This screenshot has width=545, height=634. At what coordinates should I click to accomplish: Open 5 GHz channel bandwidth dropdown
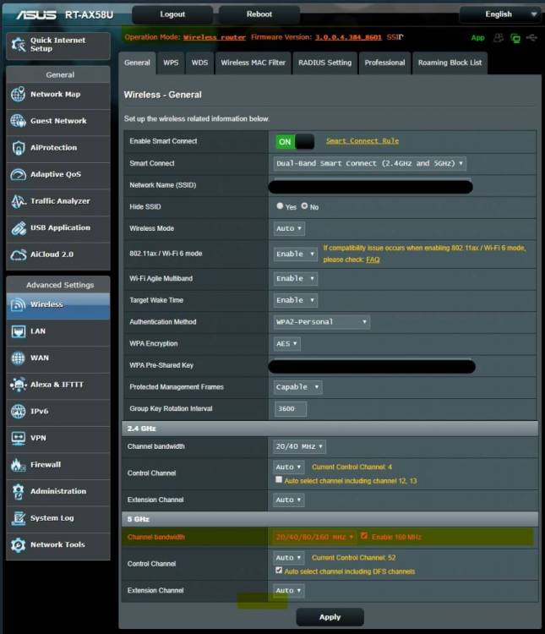(x=315, y=537)
